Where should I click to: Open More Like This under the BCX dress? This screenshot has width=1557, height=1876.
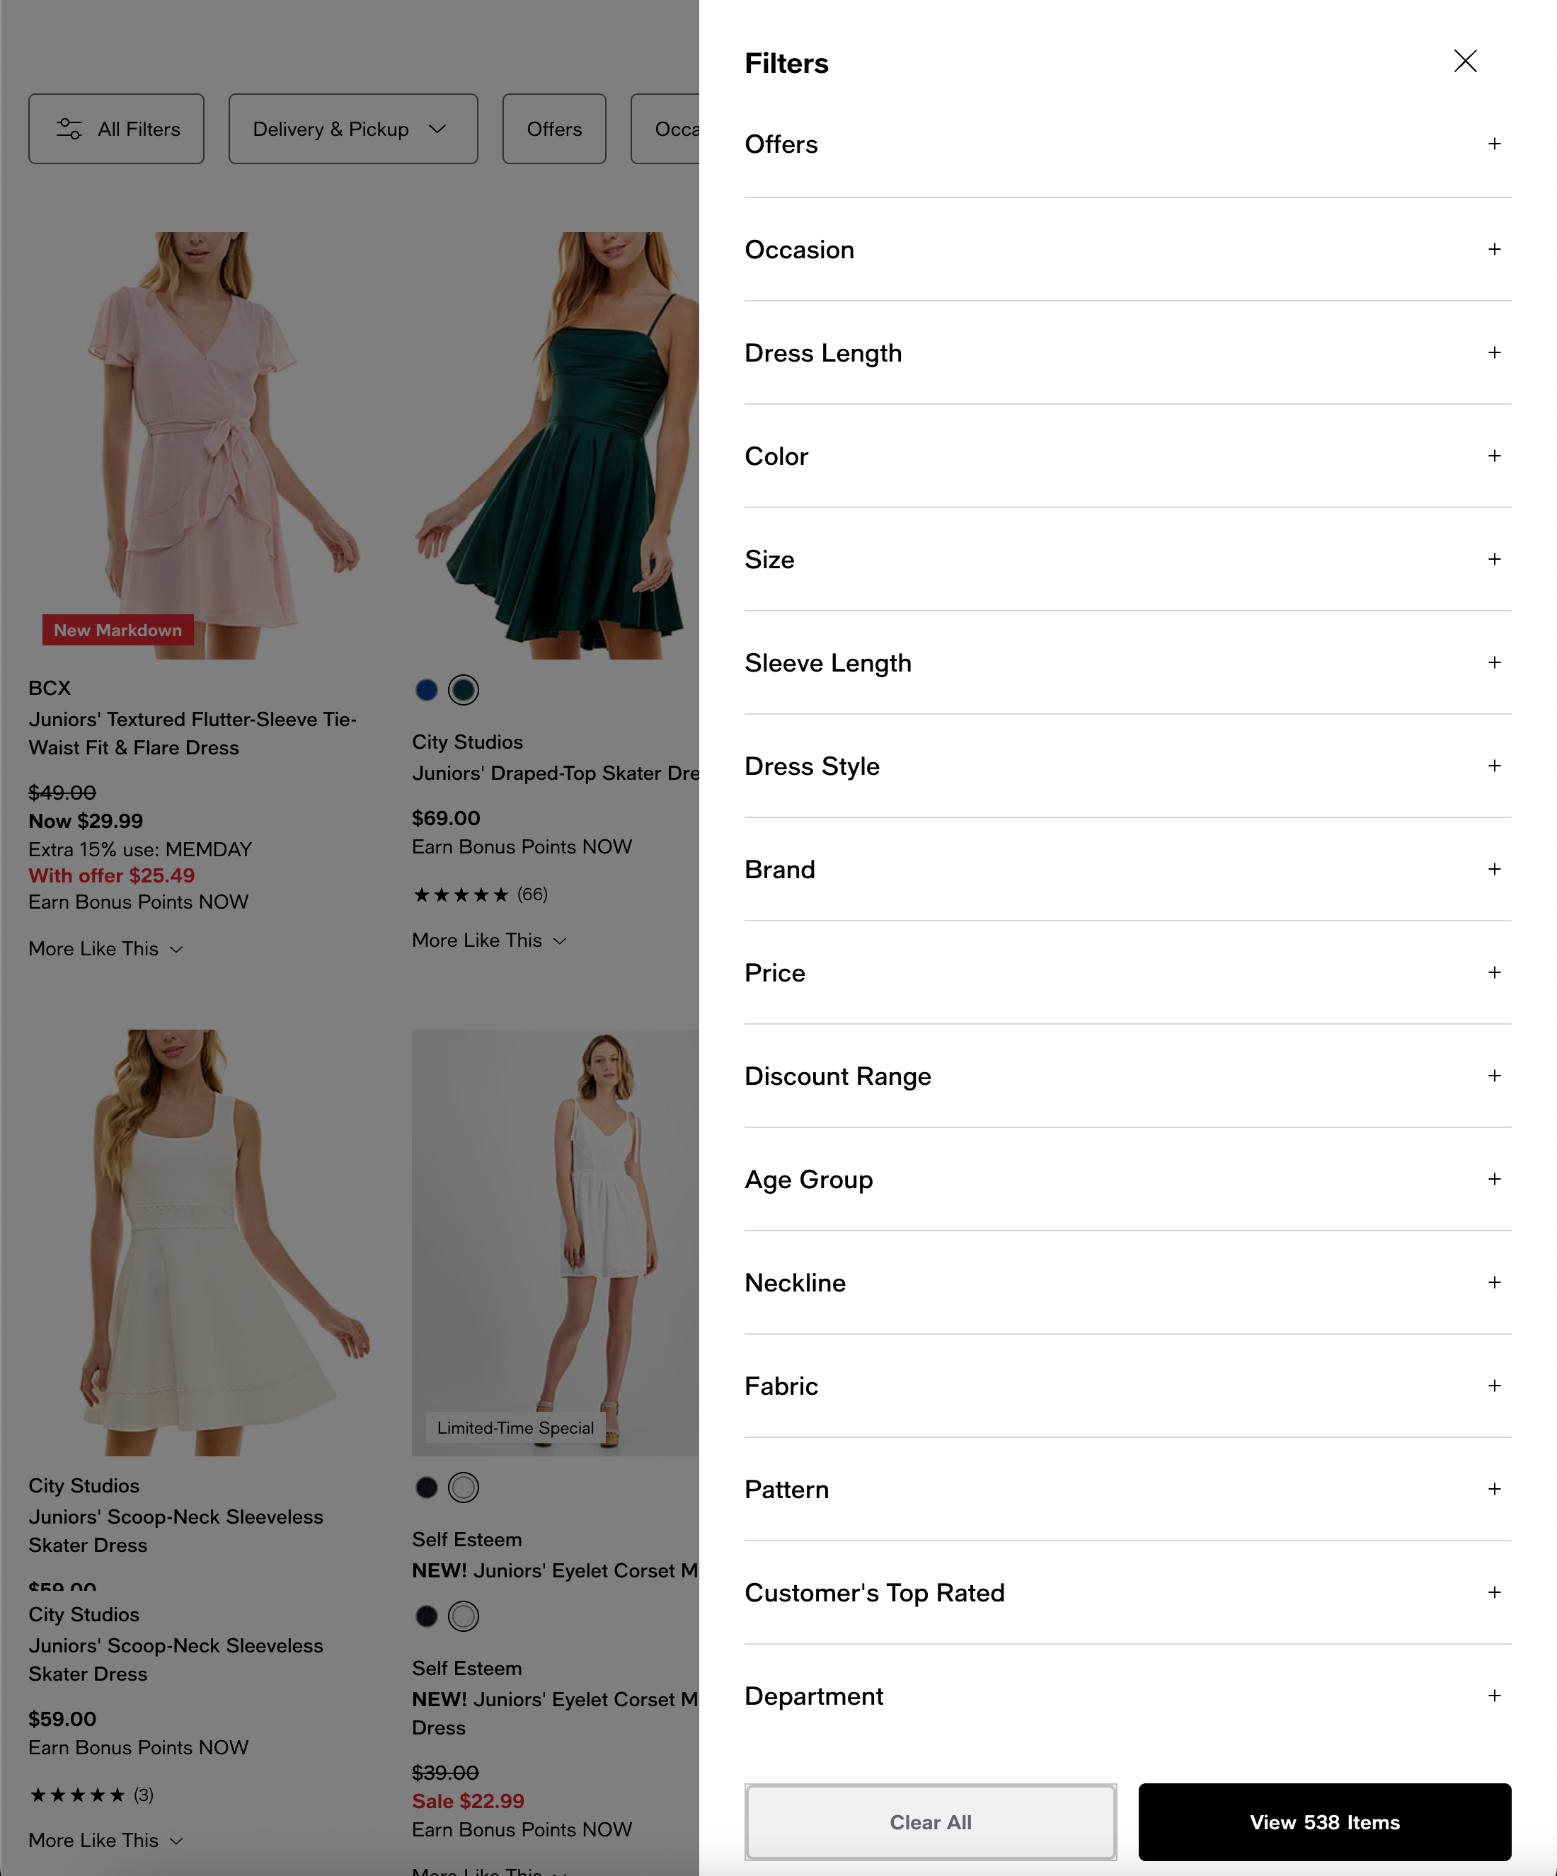[x=105, y=949]
